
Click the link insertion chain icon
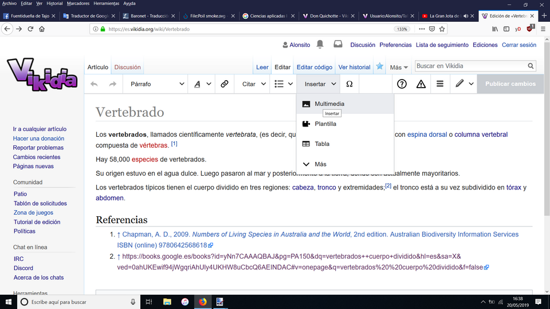point(225,84)
